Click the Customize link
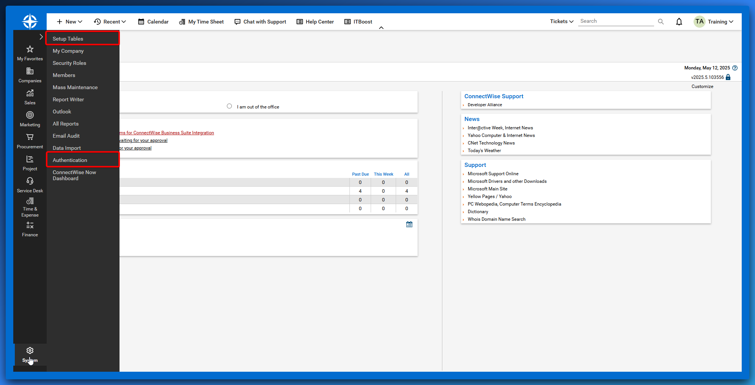Screen dimensions: 755x385 click(702, 86)
